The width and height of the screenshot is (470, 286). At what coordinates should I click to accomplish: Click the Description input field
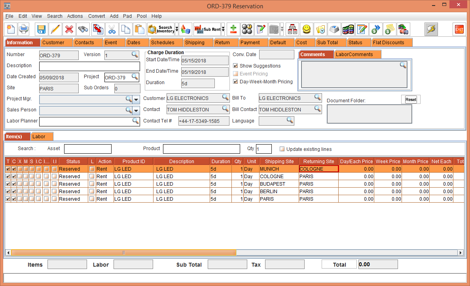click(x=89, y=66)
